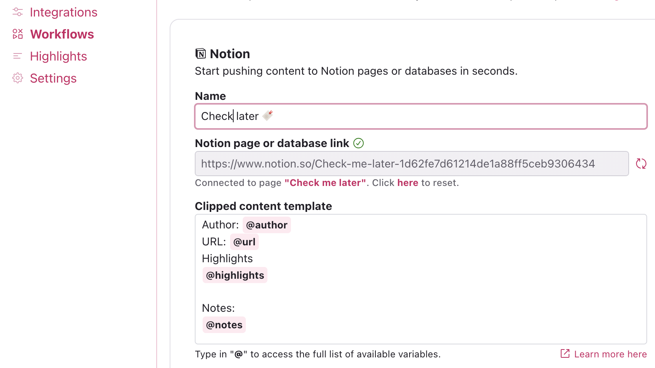
Task: Refresh the Notion link with the sync icon
Action: tap(641, 164)
